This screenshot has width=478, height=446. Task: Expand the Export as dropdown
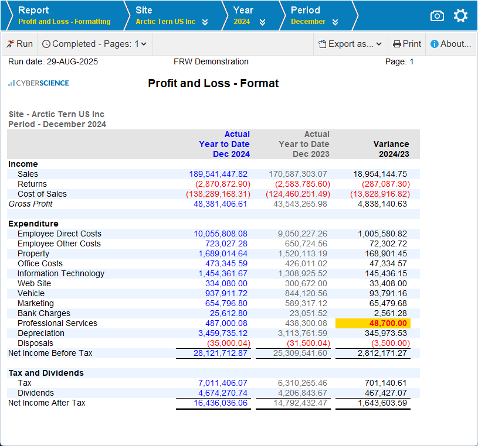(350, 44)
